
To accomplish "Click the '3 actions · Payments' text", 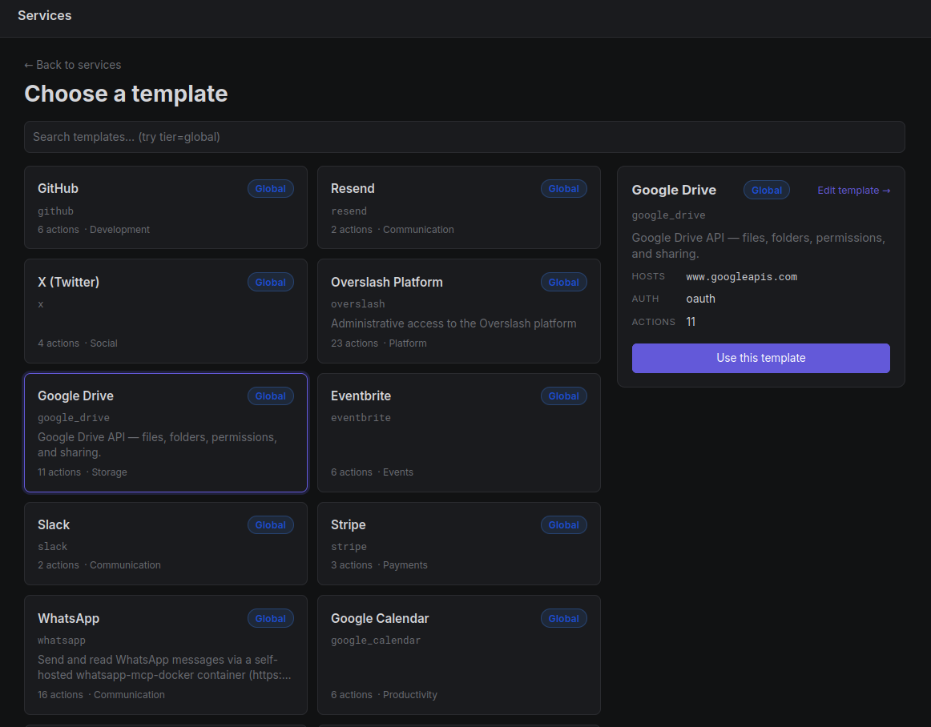I will coord(380,565).
